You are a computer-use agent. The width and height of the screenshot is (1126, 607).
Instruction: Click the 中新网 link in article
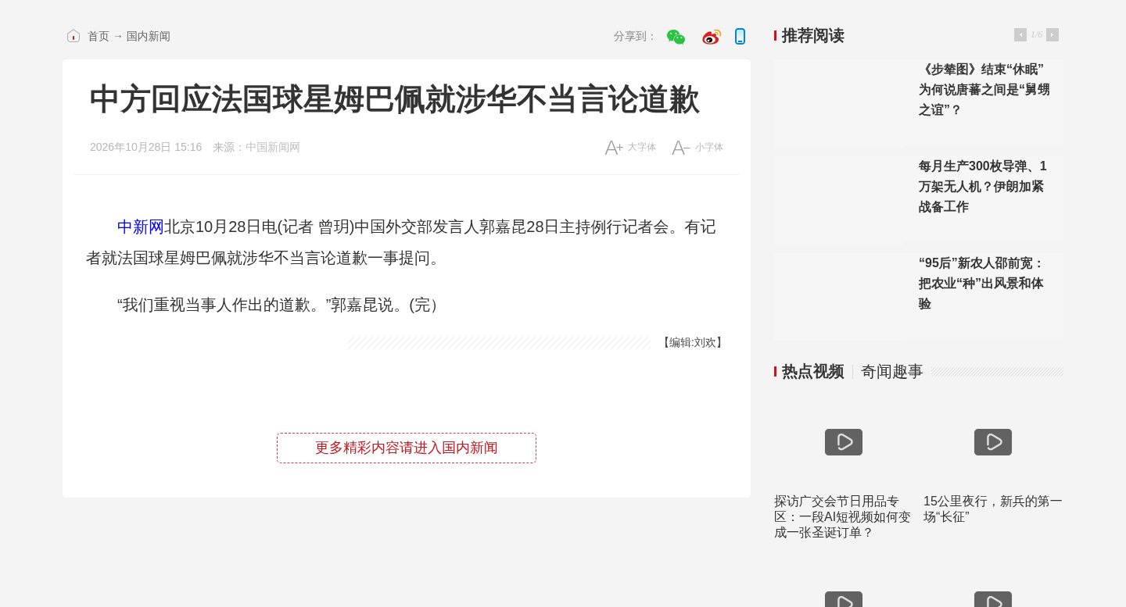(x=141, y=227)
